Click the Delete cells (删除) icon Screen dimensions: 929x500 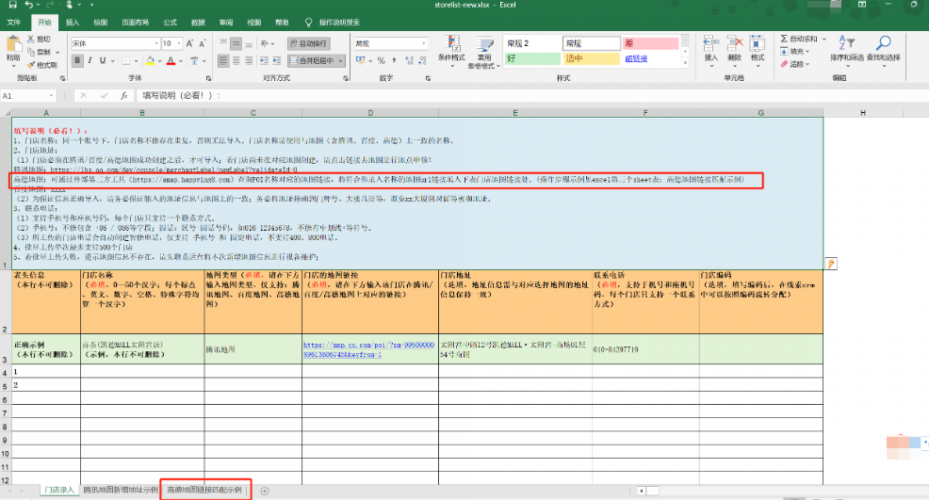[735, 44]
